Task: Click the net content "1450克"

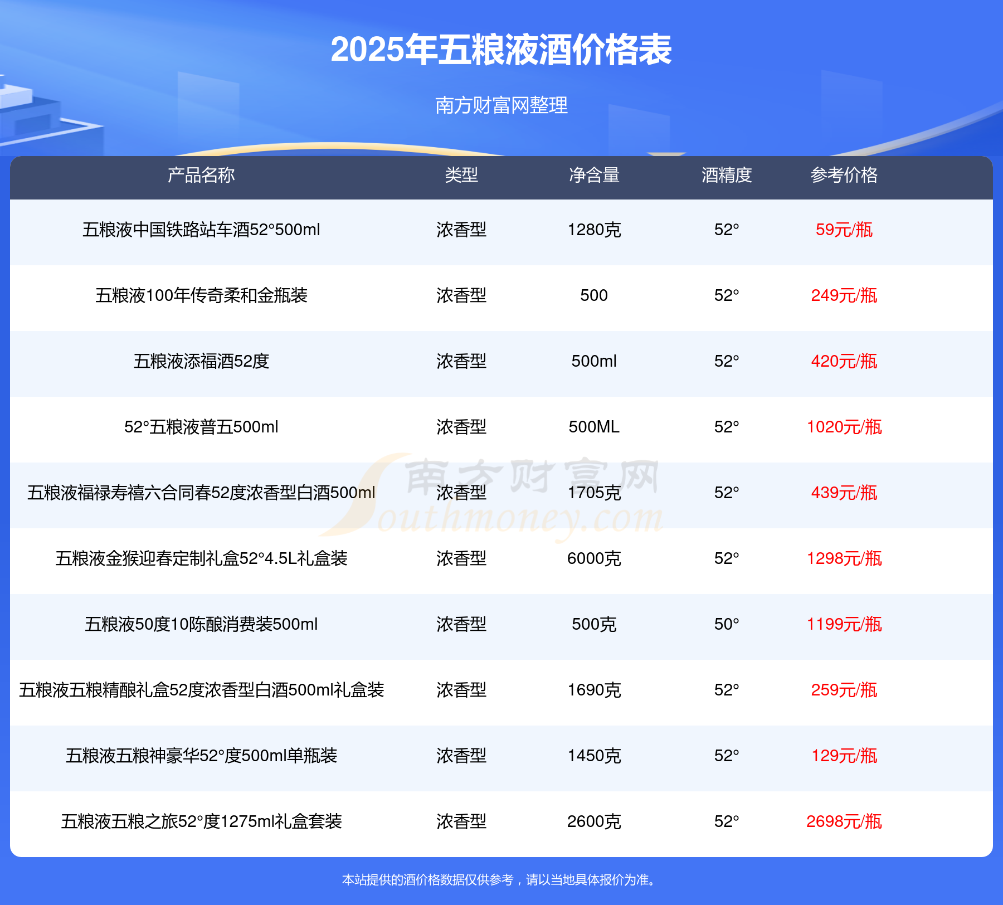Action: [594, 756]
